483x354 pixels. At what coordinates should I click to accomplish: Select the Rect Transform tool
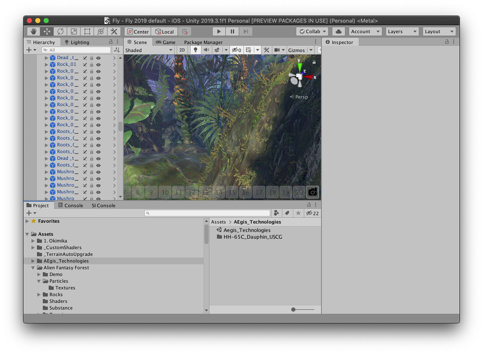[x=87, y=31]
